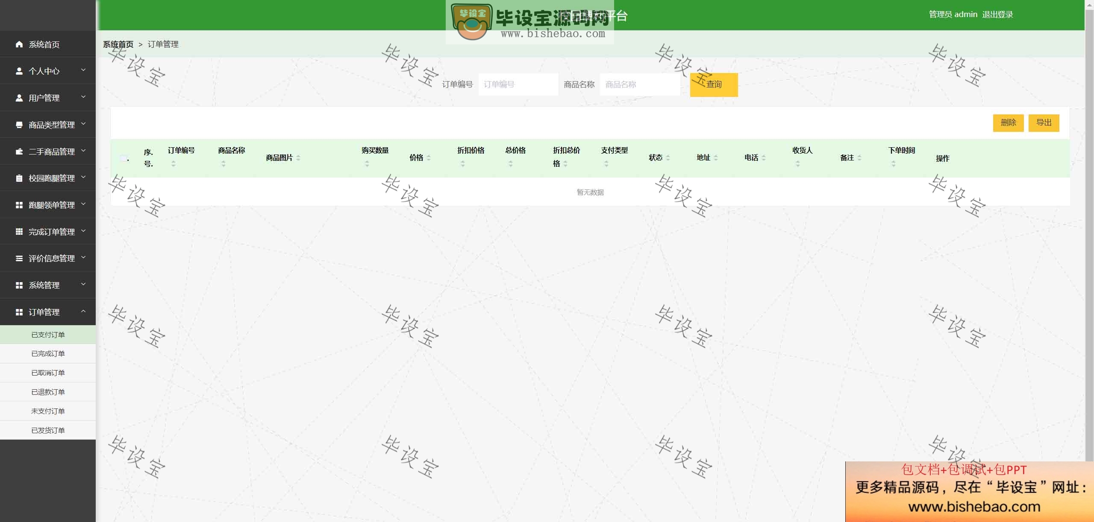Click the 管理员 admin account label
This screenshot has width=1094, height=522.
(953, 15)
